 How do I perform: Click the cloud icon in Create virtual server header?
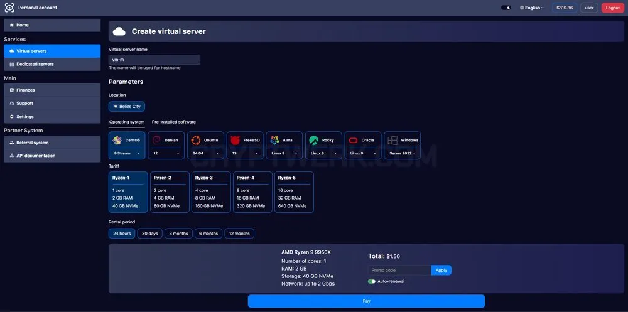119,31
